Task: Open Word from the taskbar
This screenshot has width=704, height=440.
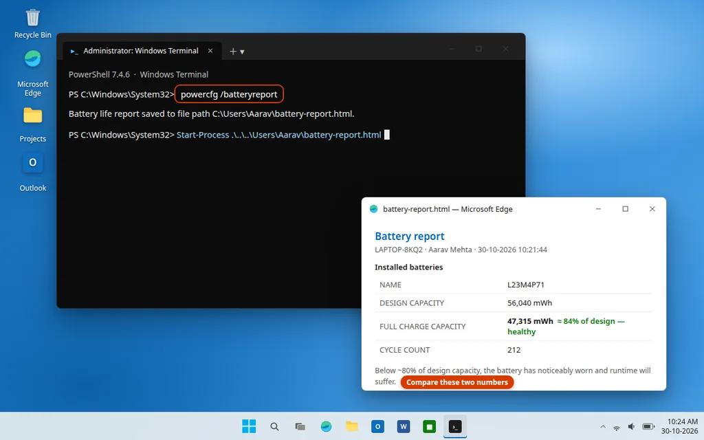Action: (403, 426)
